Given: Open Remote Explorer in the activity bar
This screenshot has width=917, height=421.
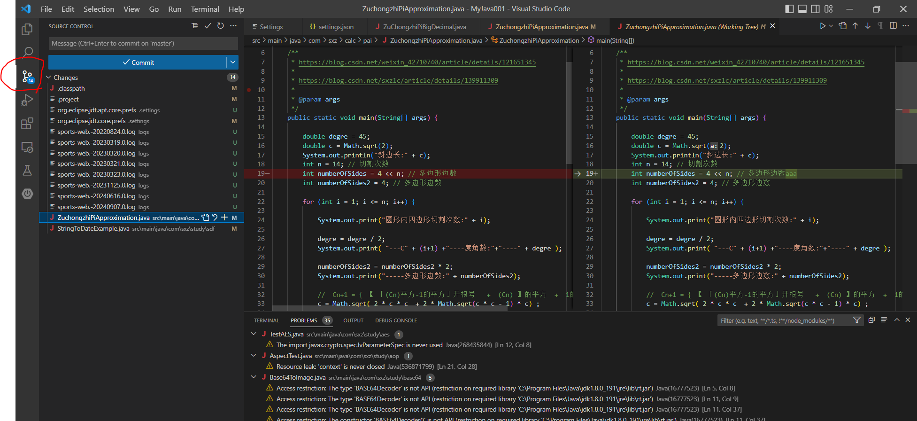Looking at the screenshot, I should coord(27,147).
